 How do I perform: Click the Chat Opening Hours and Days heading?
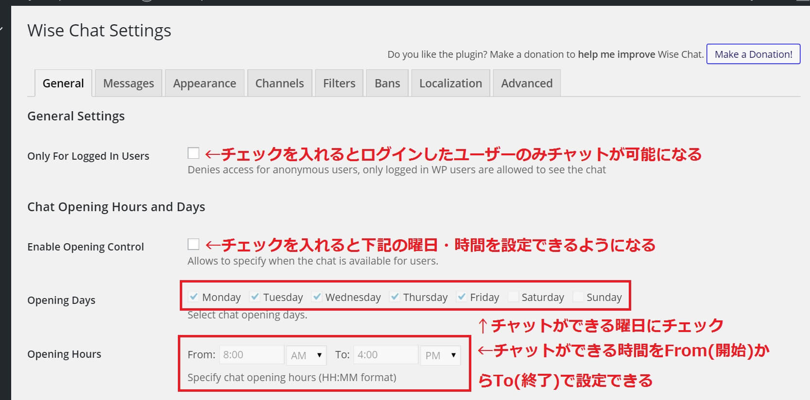(116, 207)
